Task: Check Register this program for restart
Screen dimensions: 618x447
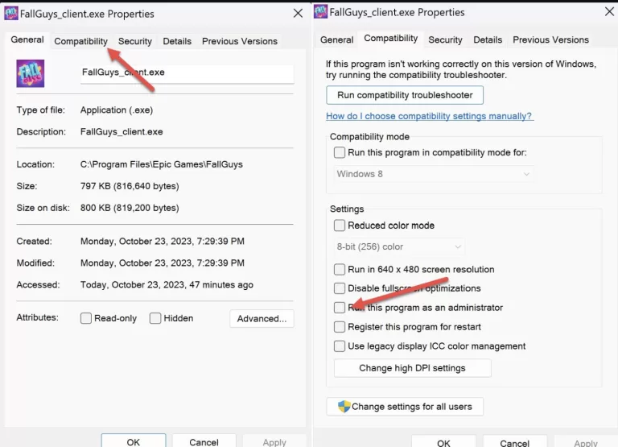Action: pyautogui.click(x=340, y=327)
